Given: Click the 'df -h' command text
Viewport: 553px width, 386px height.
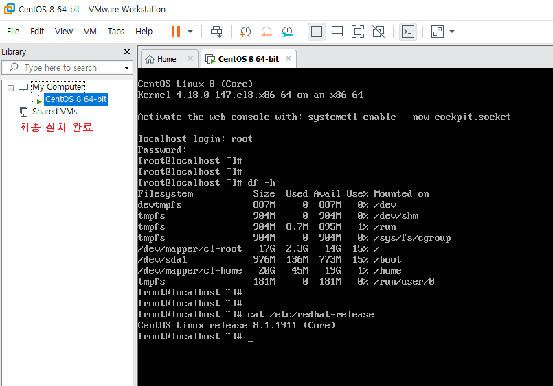Looking at the screenshot, I should tap(261, 182).
